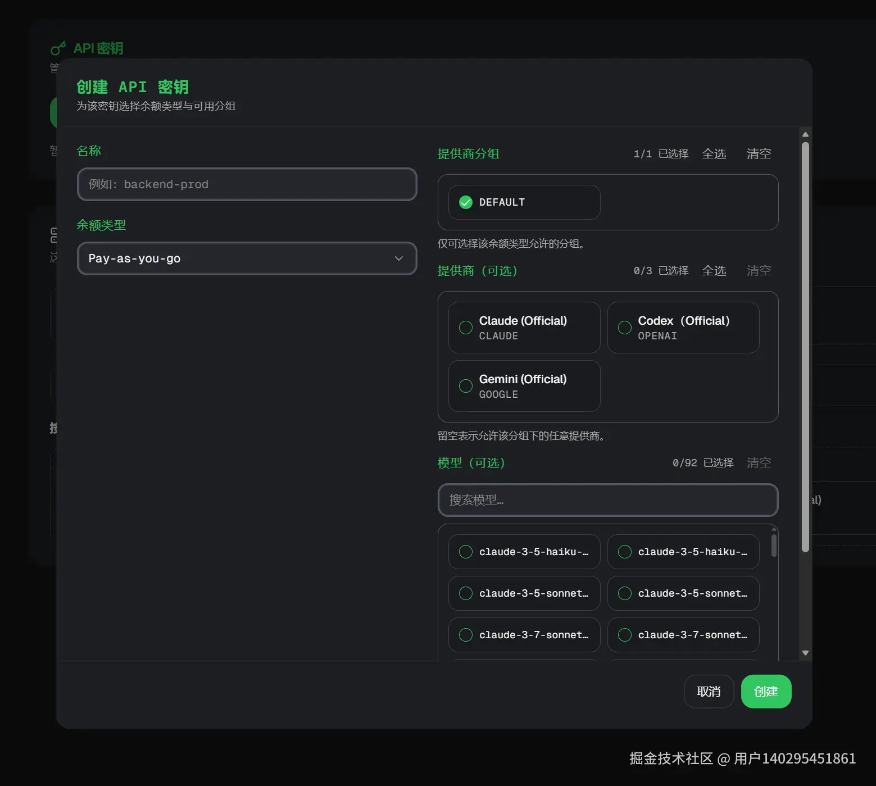The height and width of the screenshot is (786, 876).
Task: Focus the search models (搜索模型) field
Action: click(x=608, y=500)
